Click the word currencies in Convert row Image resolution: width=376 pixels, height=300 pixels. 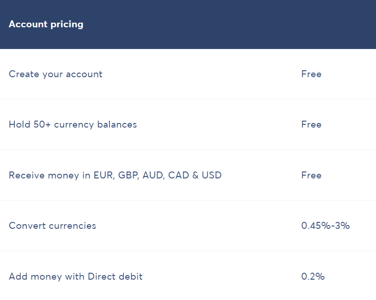tap(68, 226)
